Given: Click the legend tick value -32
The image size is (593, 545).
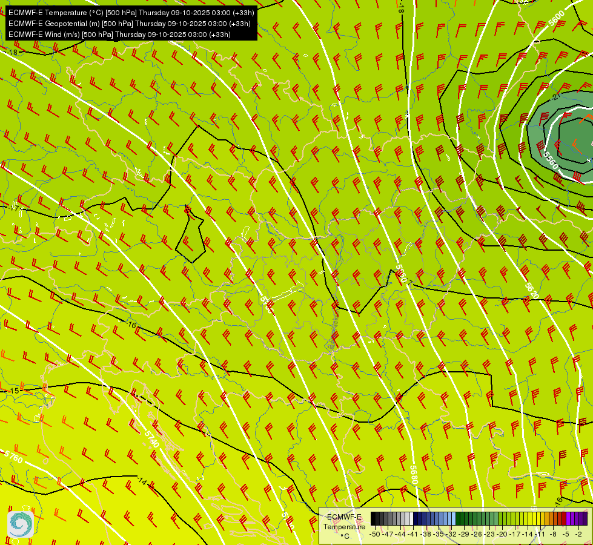Looking at the screenshot, I should [451, 534].
